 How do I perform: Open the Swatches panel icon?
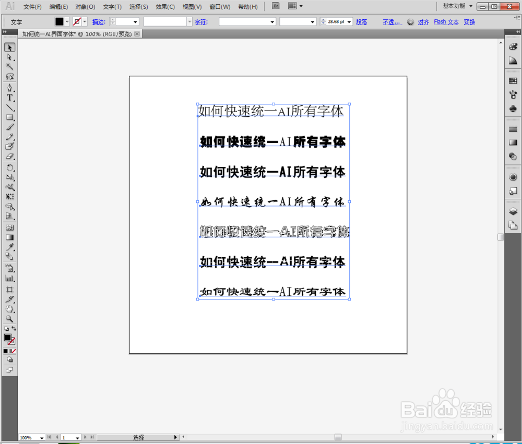point(513,80)
